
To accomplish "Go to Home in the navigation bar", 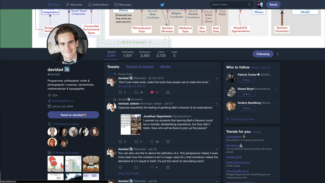I will point(54,5).
